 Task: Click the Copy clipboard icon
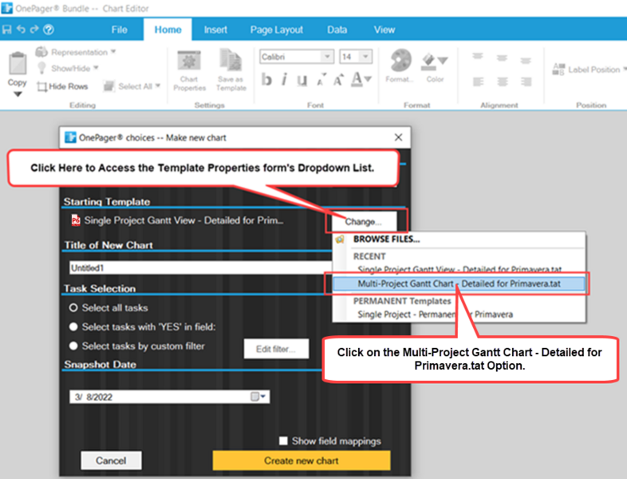[18, 63]
